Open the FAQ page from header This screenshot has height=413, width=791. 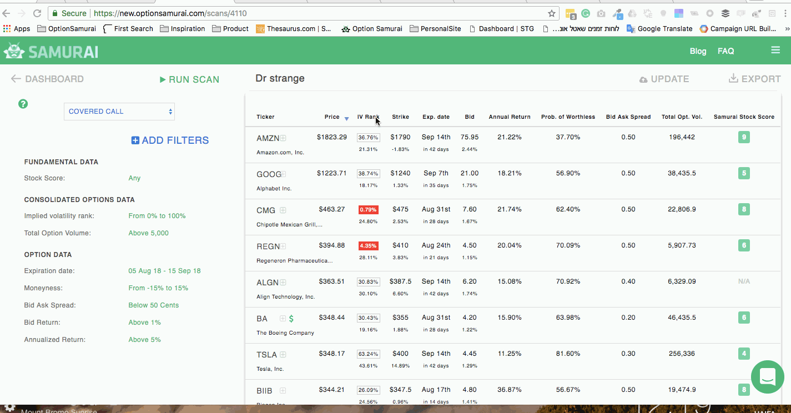[725, 51]
